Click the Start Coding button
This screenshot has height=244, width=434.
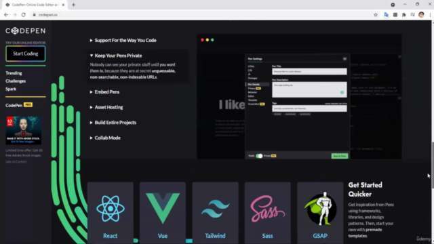[x=26, y=54]
